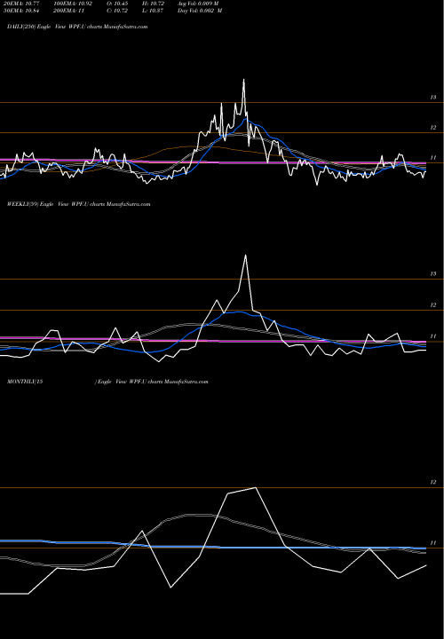The image size is (444, 639).
Task: Click the MONTHLY(15 Eagle View chart title
Action: pyautogui.click(x=107, y=382)
